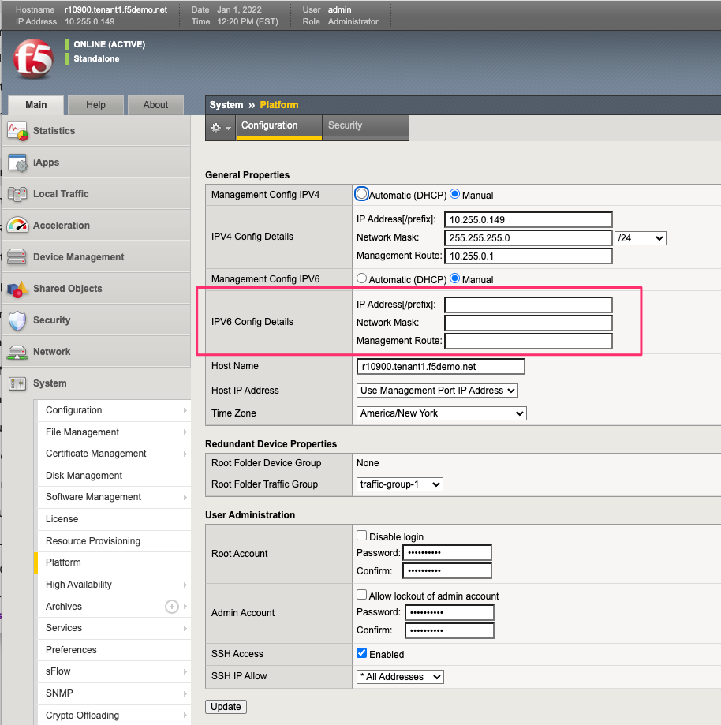Click the Update button
Image resolution: width=721 pixels, height=725 pixels.
pyautogui.click(x=226, y=707)
